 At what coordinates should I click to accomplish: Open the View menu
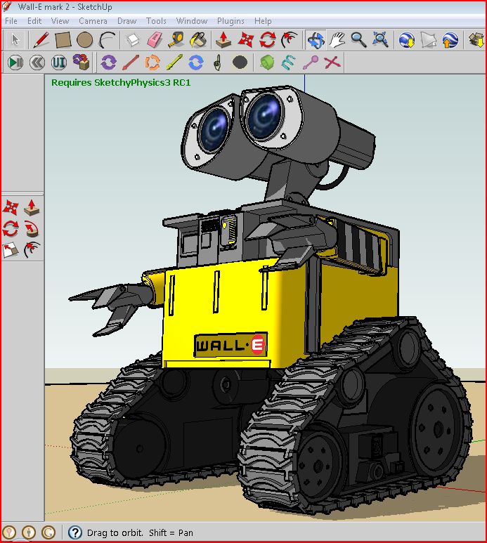click(x=60, y=21)
